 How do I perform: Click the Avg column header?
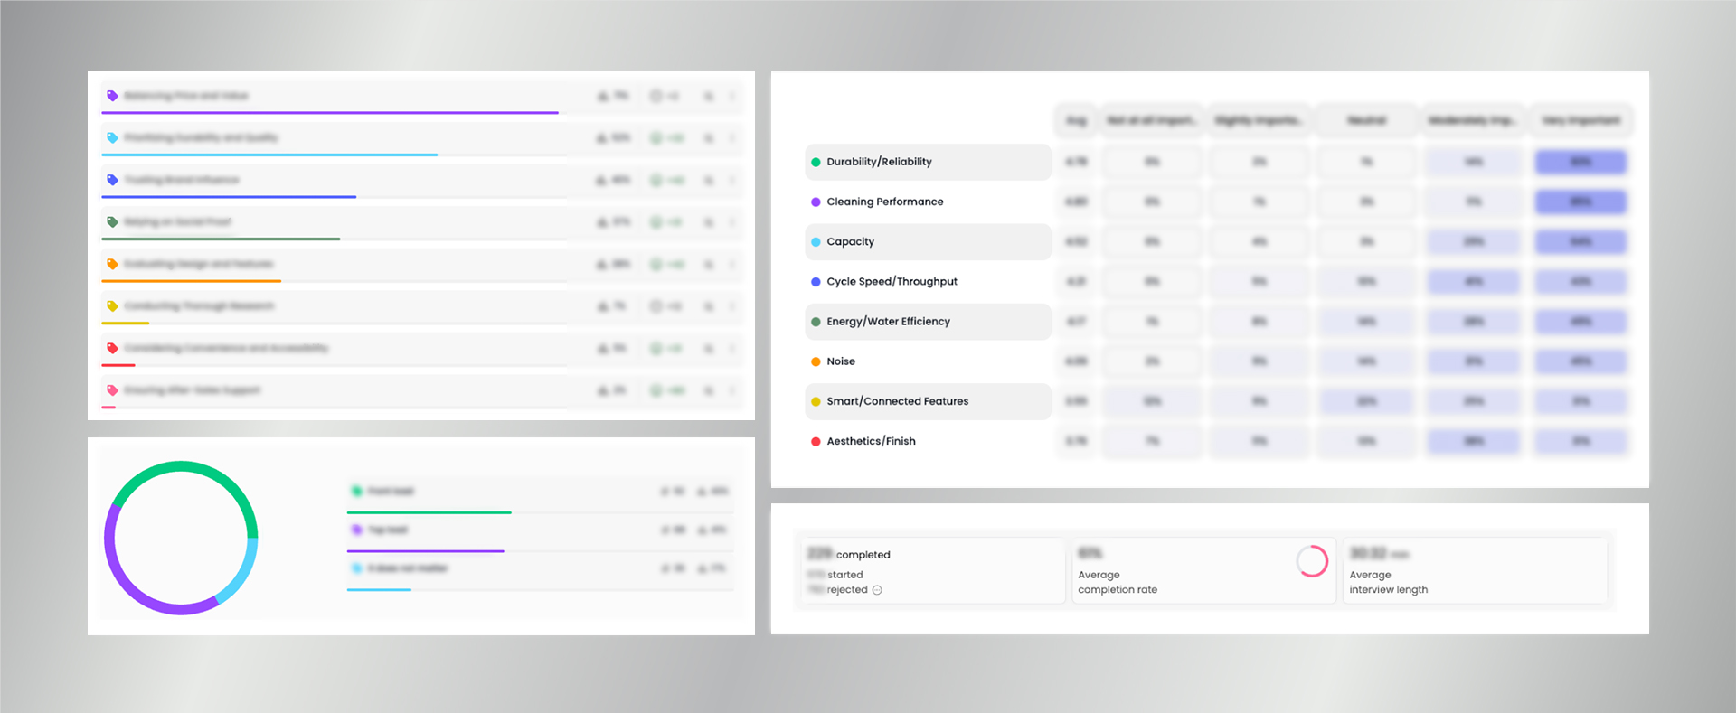tap(1076, 120)
